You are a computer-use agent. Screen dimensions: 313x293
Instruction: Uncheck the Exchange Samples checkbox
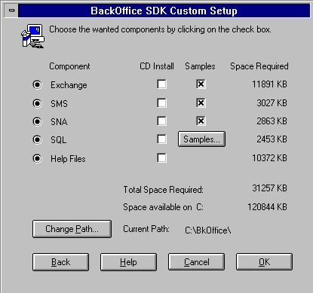(x=201, y=84)
